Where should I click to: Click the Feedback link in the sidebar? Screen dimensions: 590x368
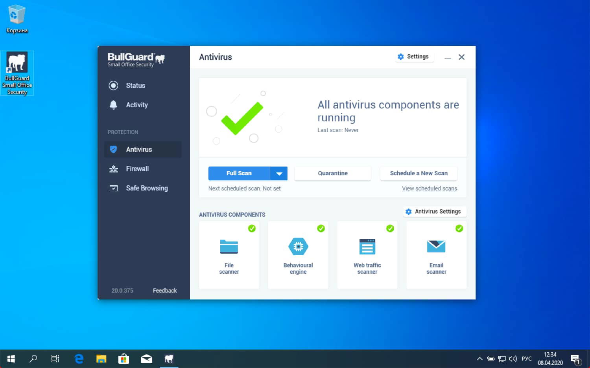click(x=165, y=291)
